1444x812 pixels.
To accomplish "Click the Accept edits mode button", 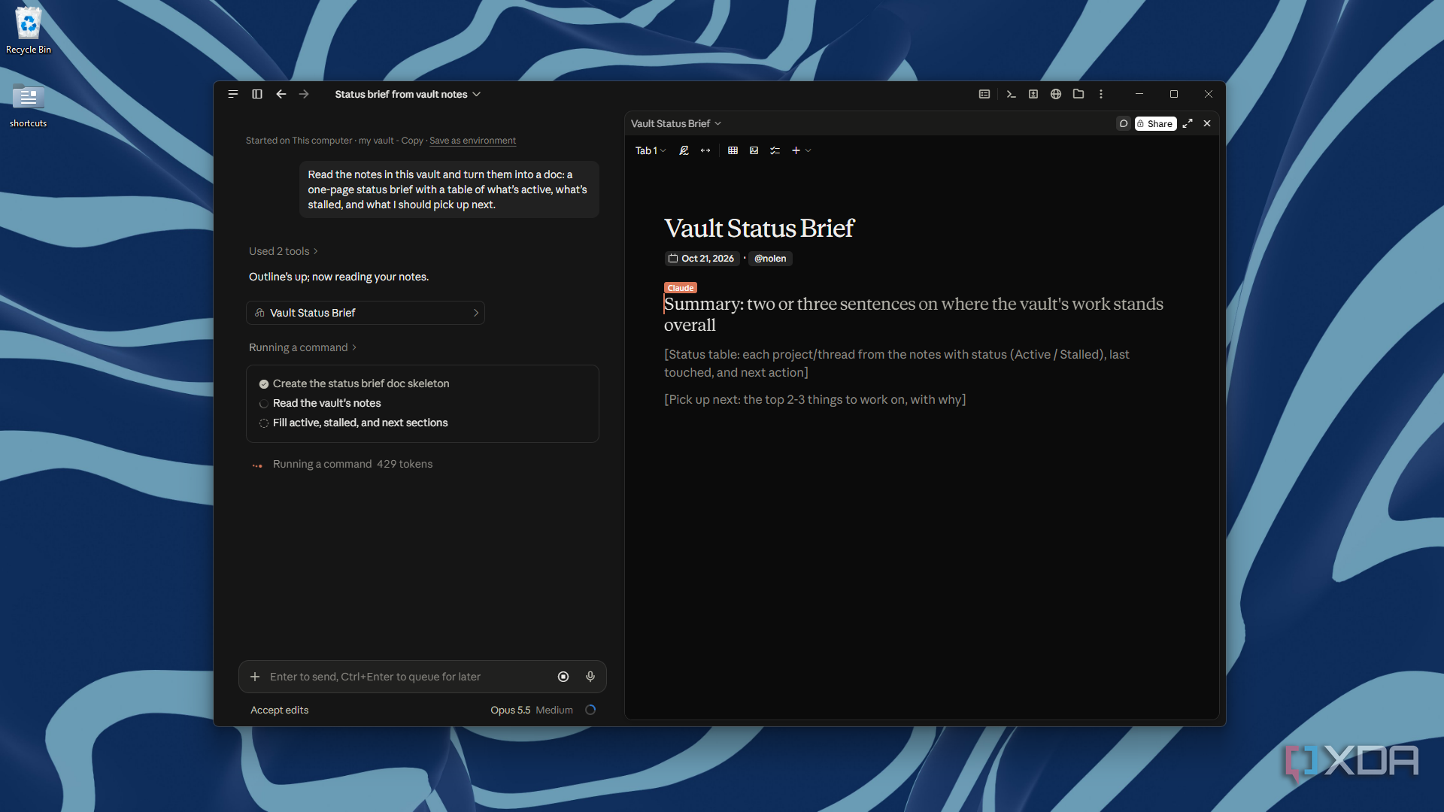I will 280,710.
